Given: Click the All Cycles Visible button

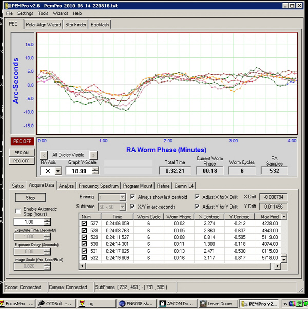Looking at the screenshot, I should click(x=68, y=155).
